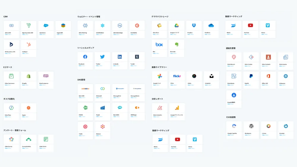
Task: Open the OneDrive cloud icon
Action: [211, 25]
